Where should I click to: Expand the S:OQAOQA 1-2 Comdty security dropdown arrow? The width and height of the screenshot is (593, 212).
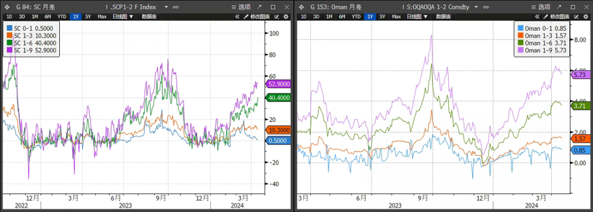pyautogui.click(x=475, y=7)
